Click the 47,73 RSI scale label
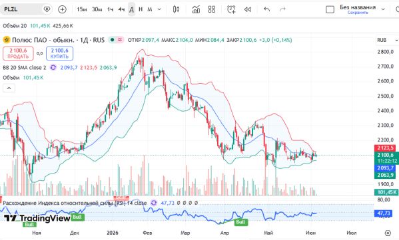The height and width of the screenshot is (240, 399). coord(384,213)
